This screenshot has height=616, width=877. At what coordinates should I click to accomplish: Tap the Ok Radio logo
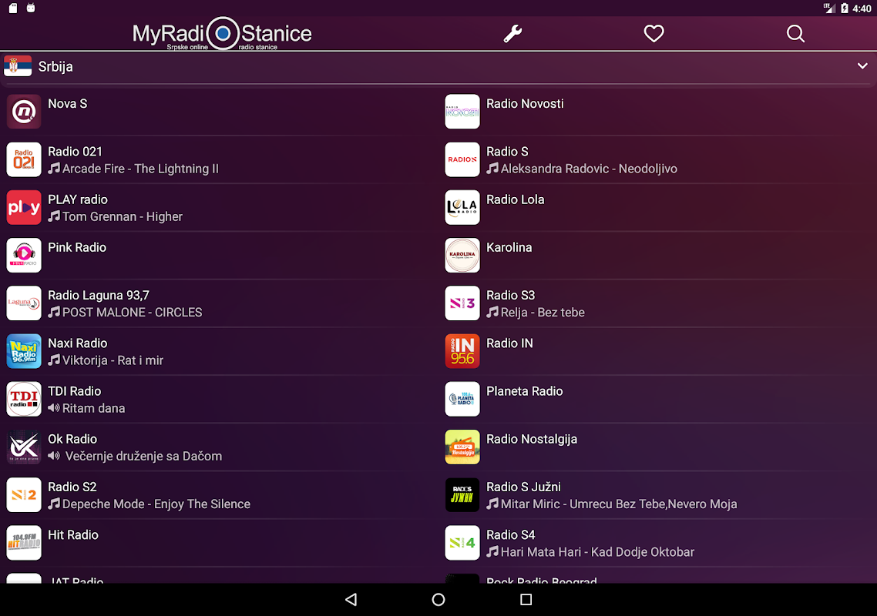click(x=24, y=447)
